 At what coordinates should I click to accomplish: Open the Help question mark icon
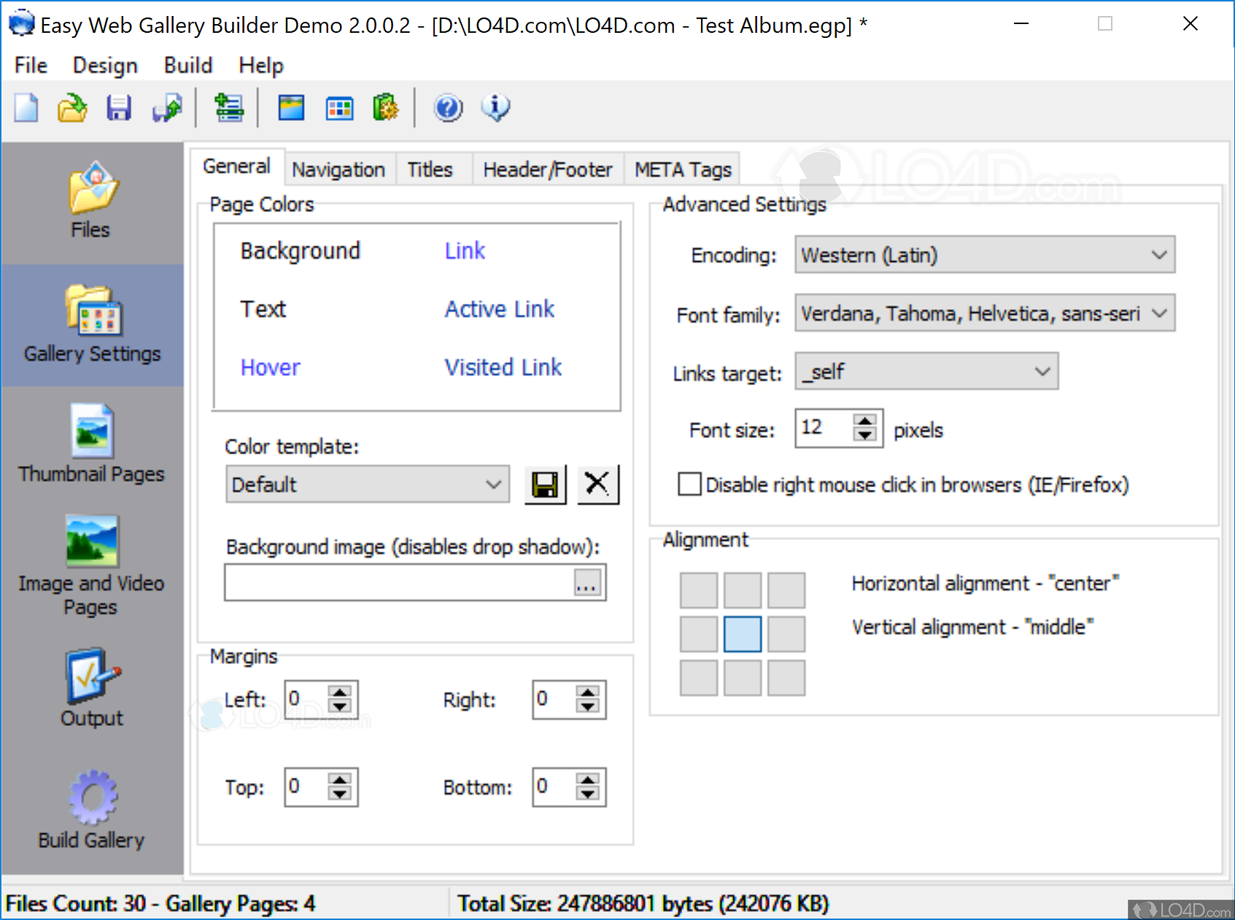point(448,109)
